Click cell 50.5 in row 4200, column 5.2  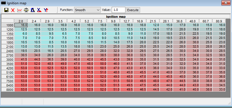click(87, 68)
